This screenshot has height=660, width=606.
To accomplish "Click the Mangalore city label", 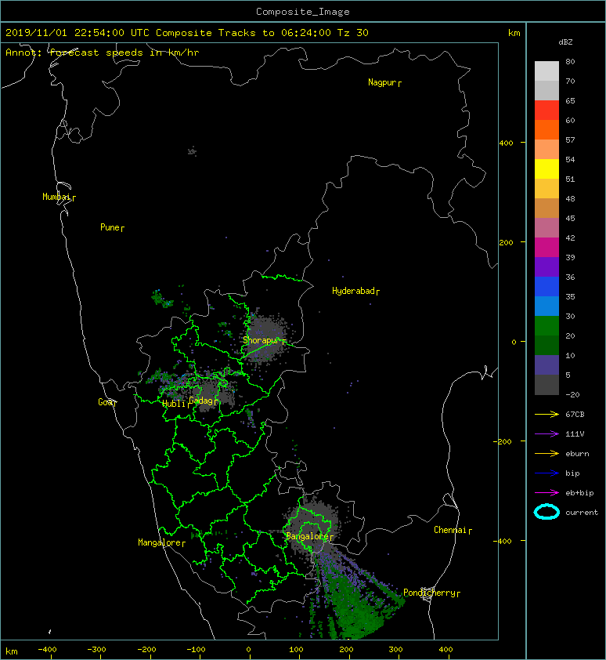I will 161,542.
